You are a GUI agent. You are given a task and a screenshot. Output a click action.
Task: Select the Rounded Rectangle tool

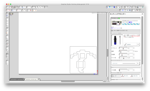pyautogui.click(x=7, y=23)
